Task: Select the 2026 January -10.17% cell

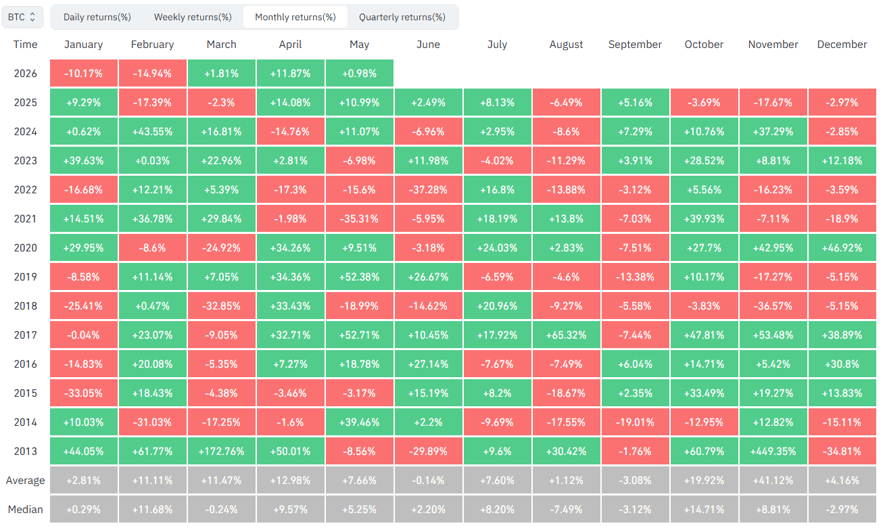Action: pyautogui.click(x=84, y=73)
